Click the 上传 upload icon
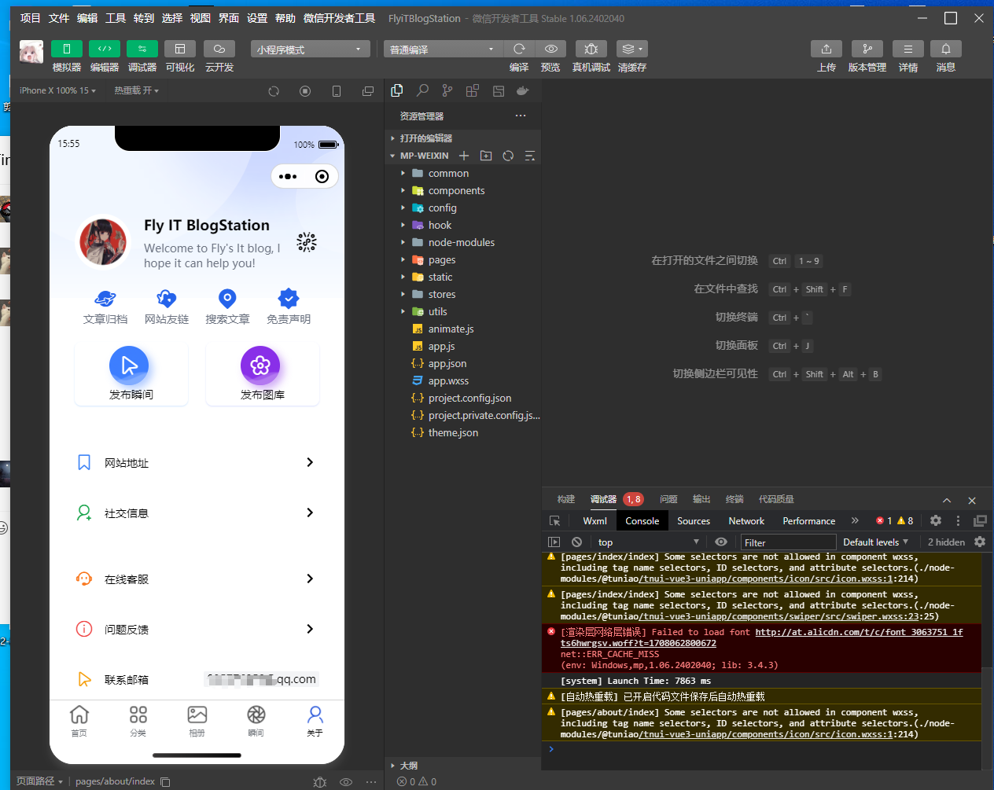The height and width of the screenshot is (790, 994). coord(826,49)
